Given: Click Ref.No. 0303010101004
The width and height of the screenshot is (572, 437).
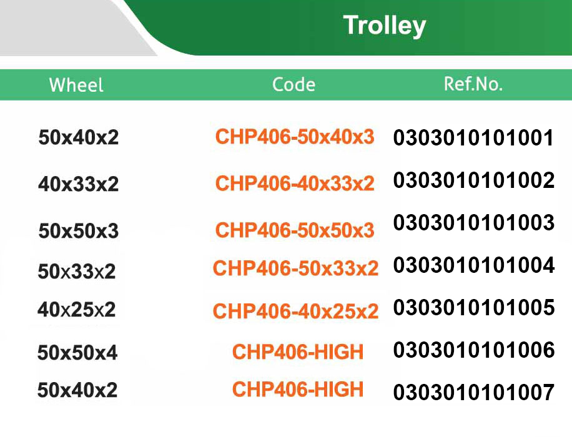Looking at the screenshot, I should tap(473, 265).
